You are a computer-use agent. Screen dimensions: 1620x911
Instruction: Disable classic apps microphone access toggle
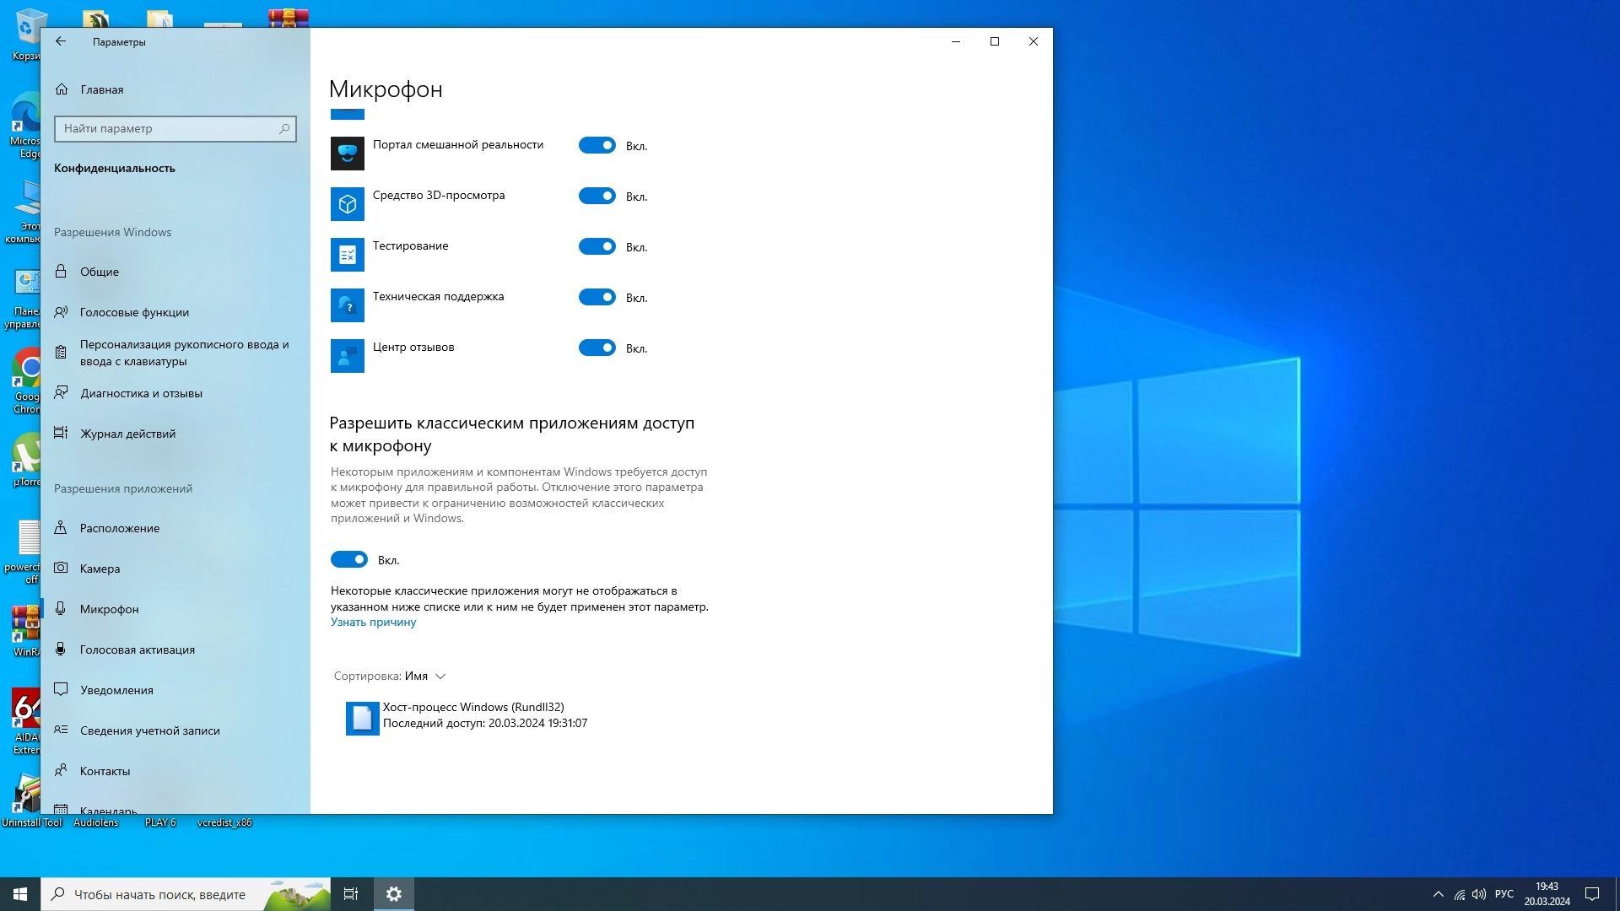point(349,559)
